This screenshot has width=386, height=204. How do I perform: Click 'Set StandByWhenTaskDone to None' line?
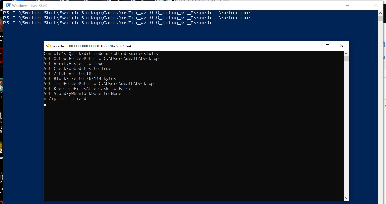pos(82,94)
